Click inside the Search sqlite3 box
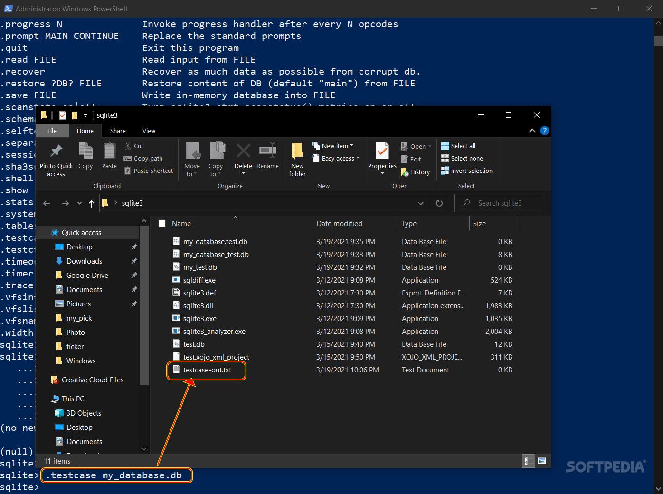 [500, 203]
